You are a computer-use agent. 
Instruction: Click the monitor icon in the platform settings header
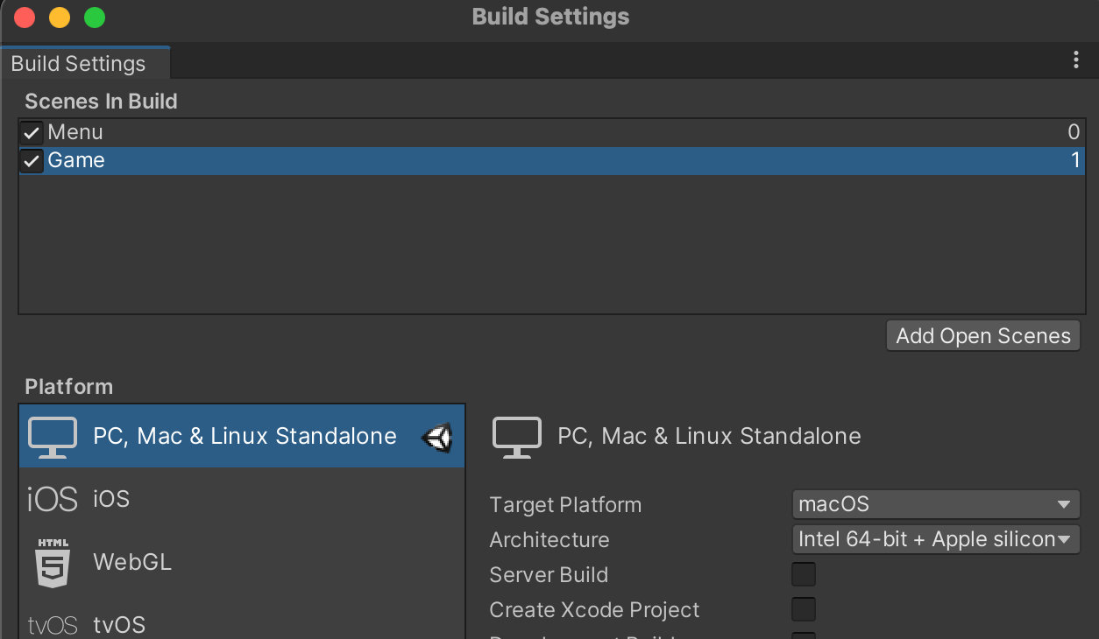click(517, 436)
